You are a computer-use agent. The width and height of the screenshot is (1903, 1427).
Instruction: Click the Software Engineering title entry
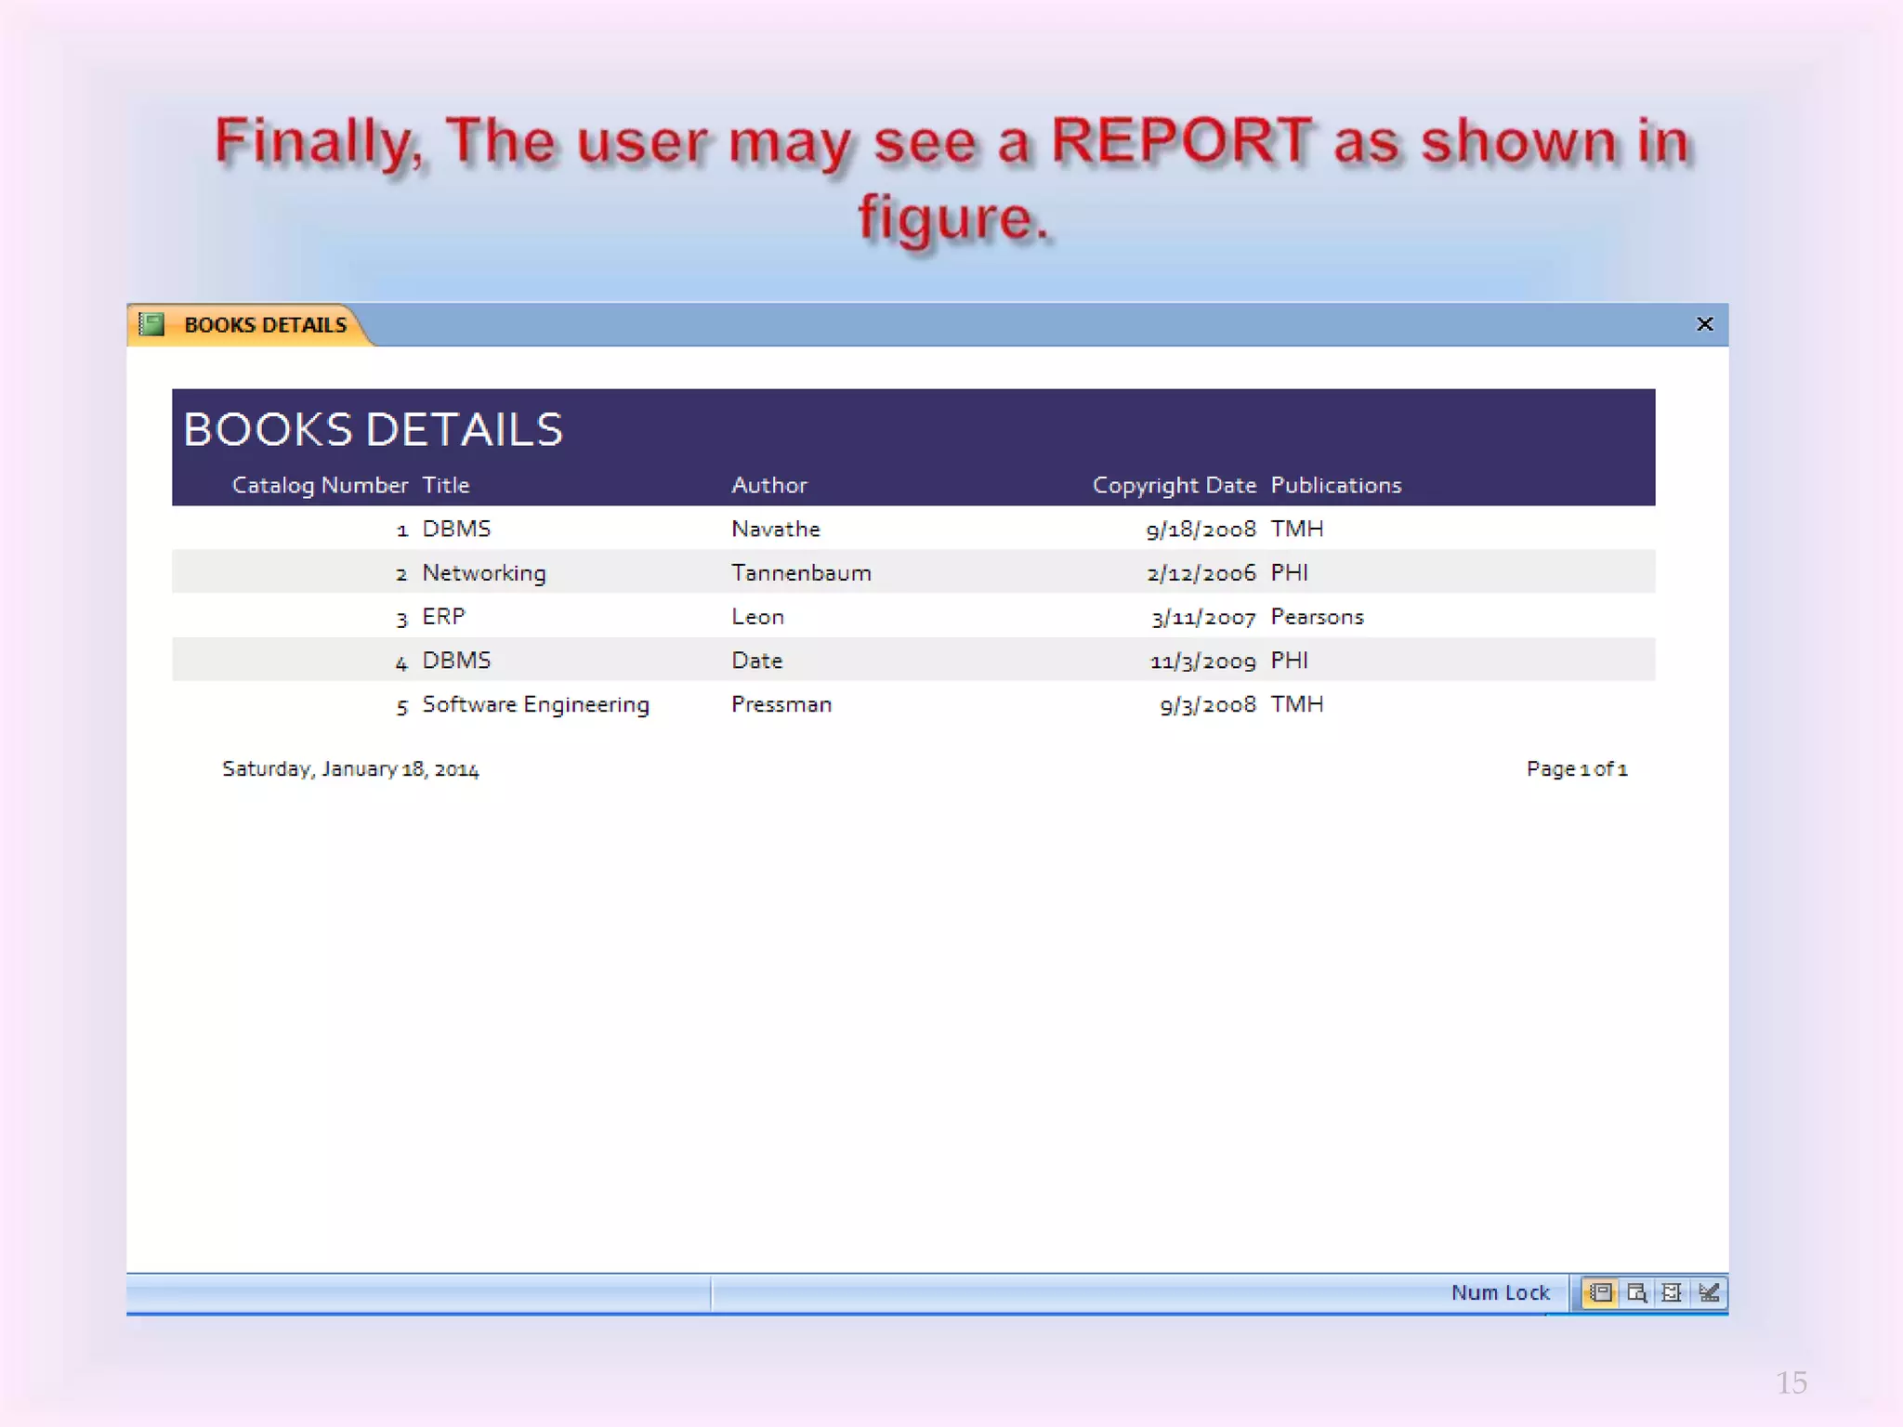pos(535,705)
